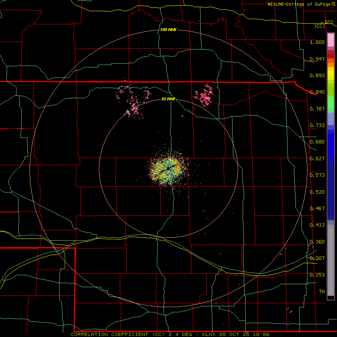Click the 0.467 color scale value

pyautogui.click(x=317, y=209)
